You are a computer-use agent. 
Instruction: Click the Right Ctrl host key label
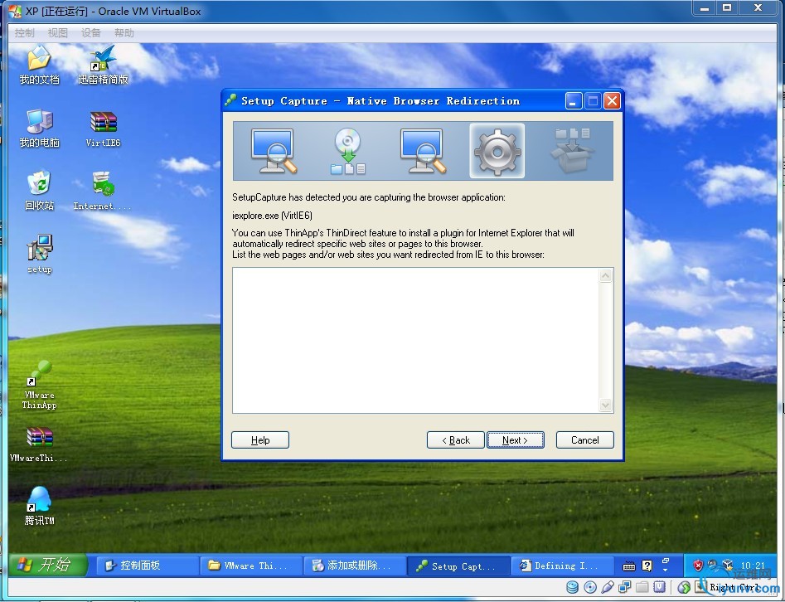[735, 587]
